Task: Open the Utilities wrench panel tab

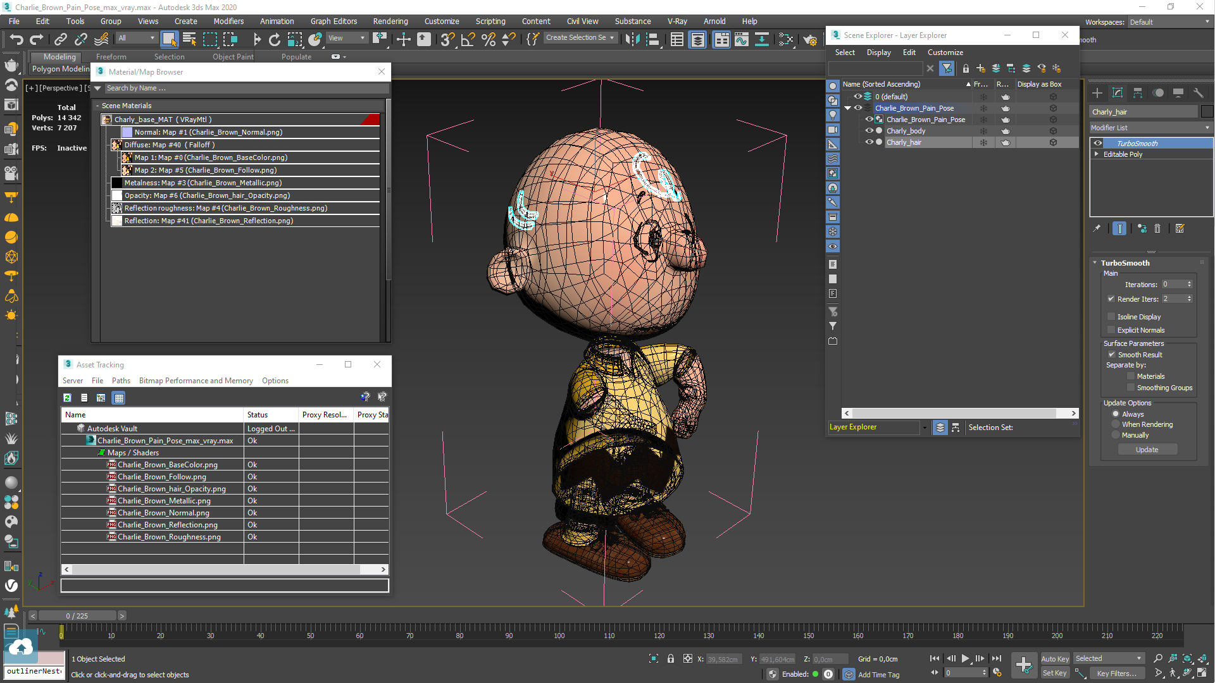Action: (x=1199, y=93)
